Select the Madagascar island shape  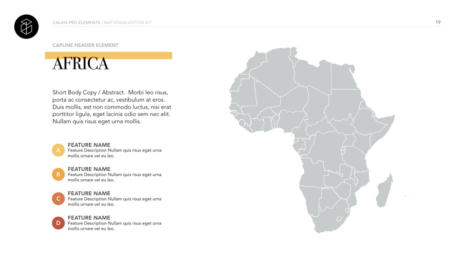(x=384, y=191)
